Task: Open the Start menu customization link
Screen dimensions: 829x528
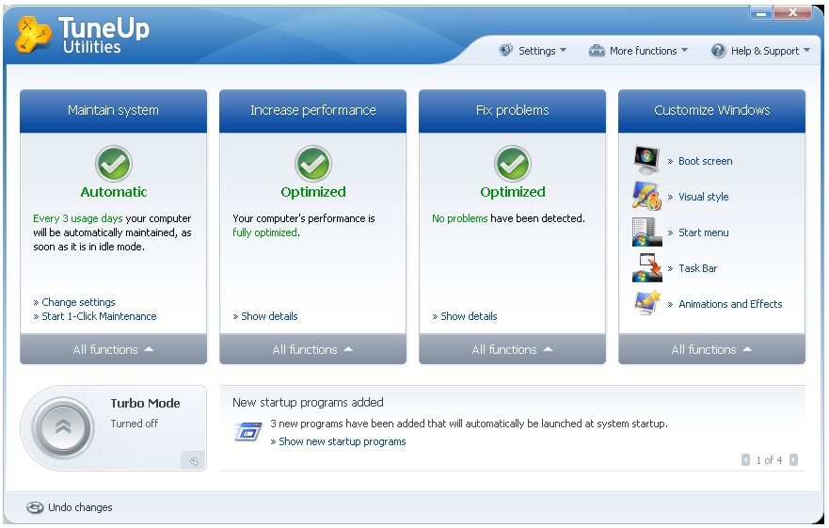Action: click(703, 232)
